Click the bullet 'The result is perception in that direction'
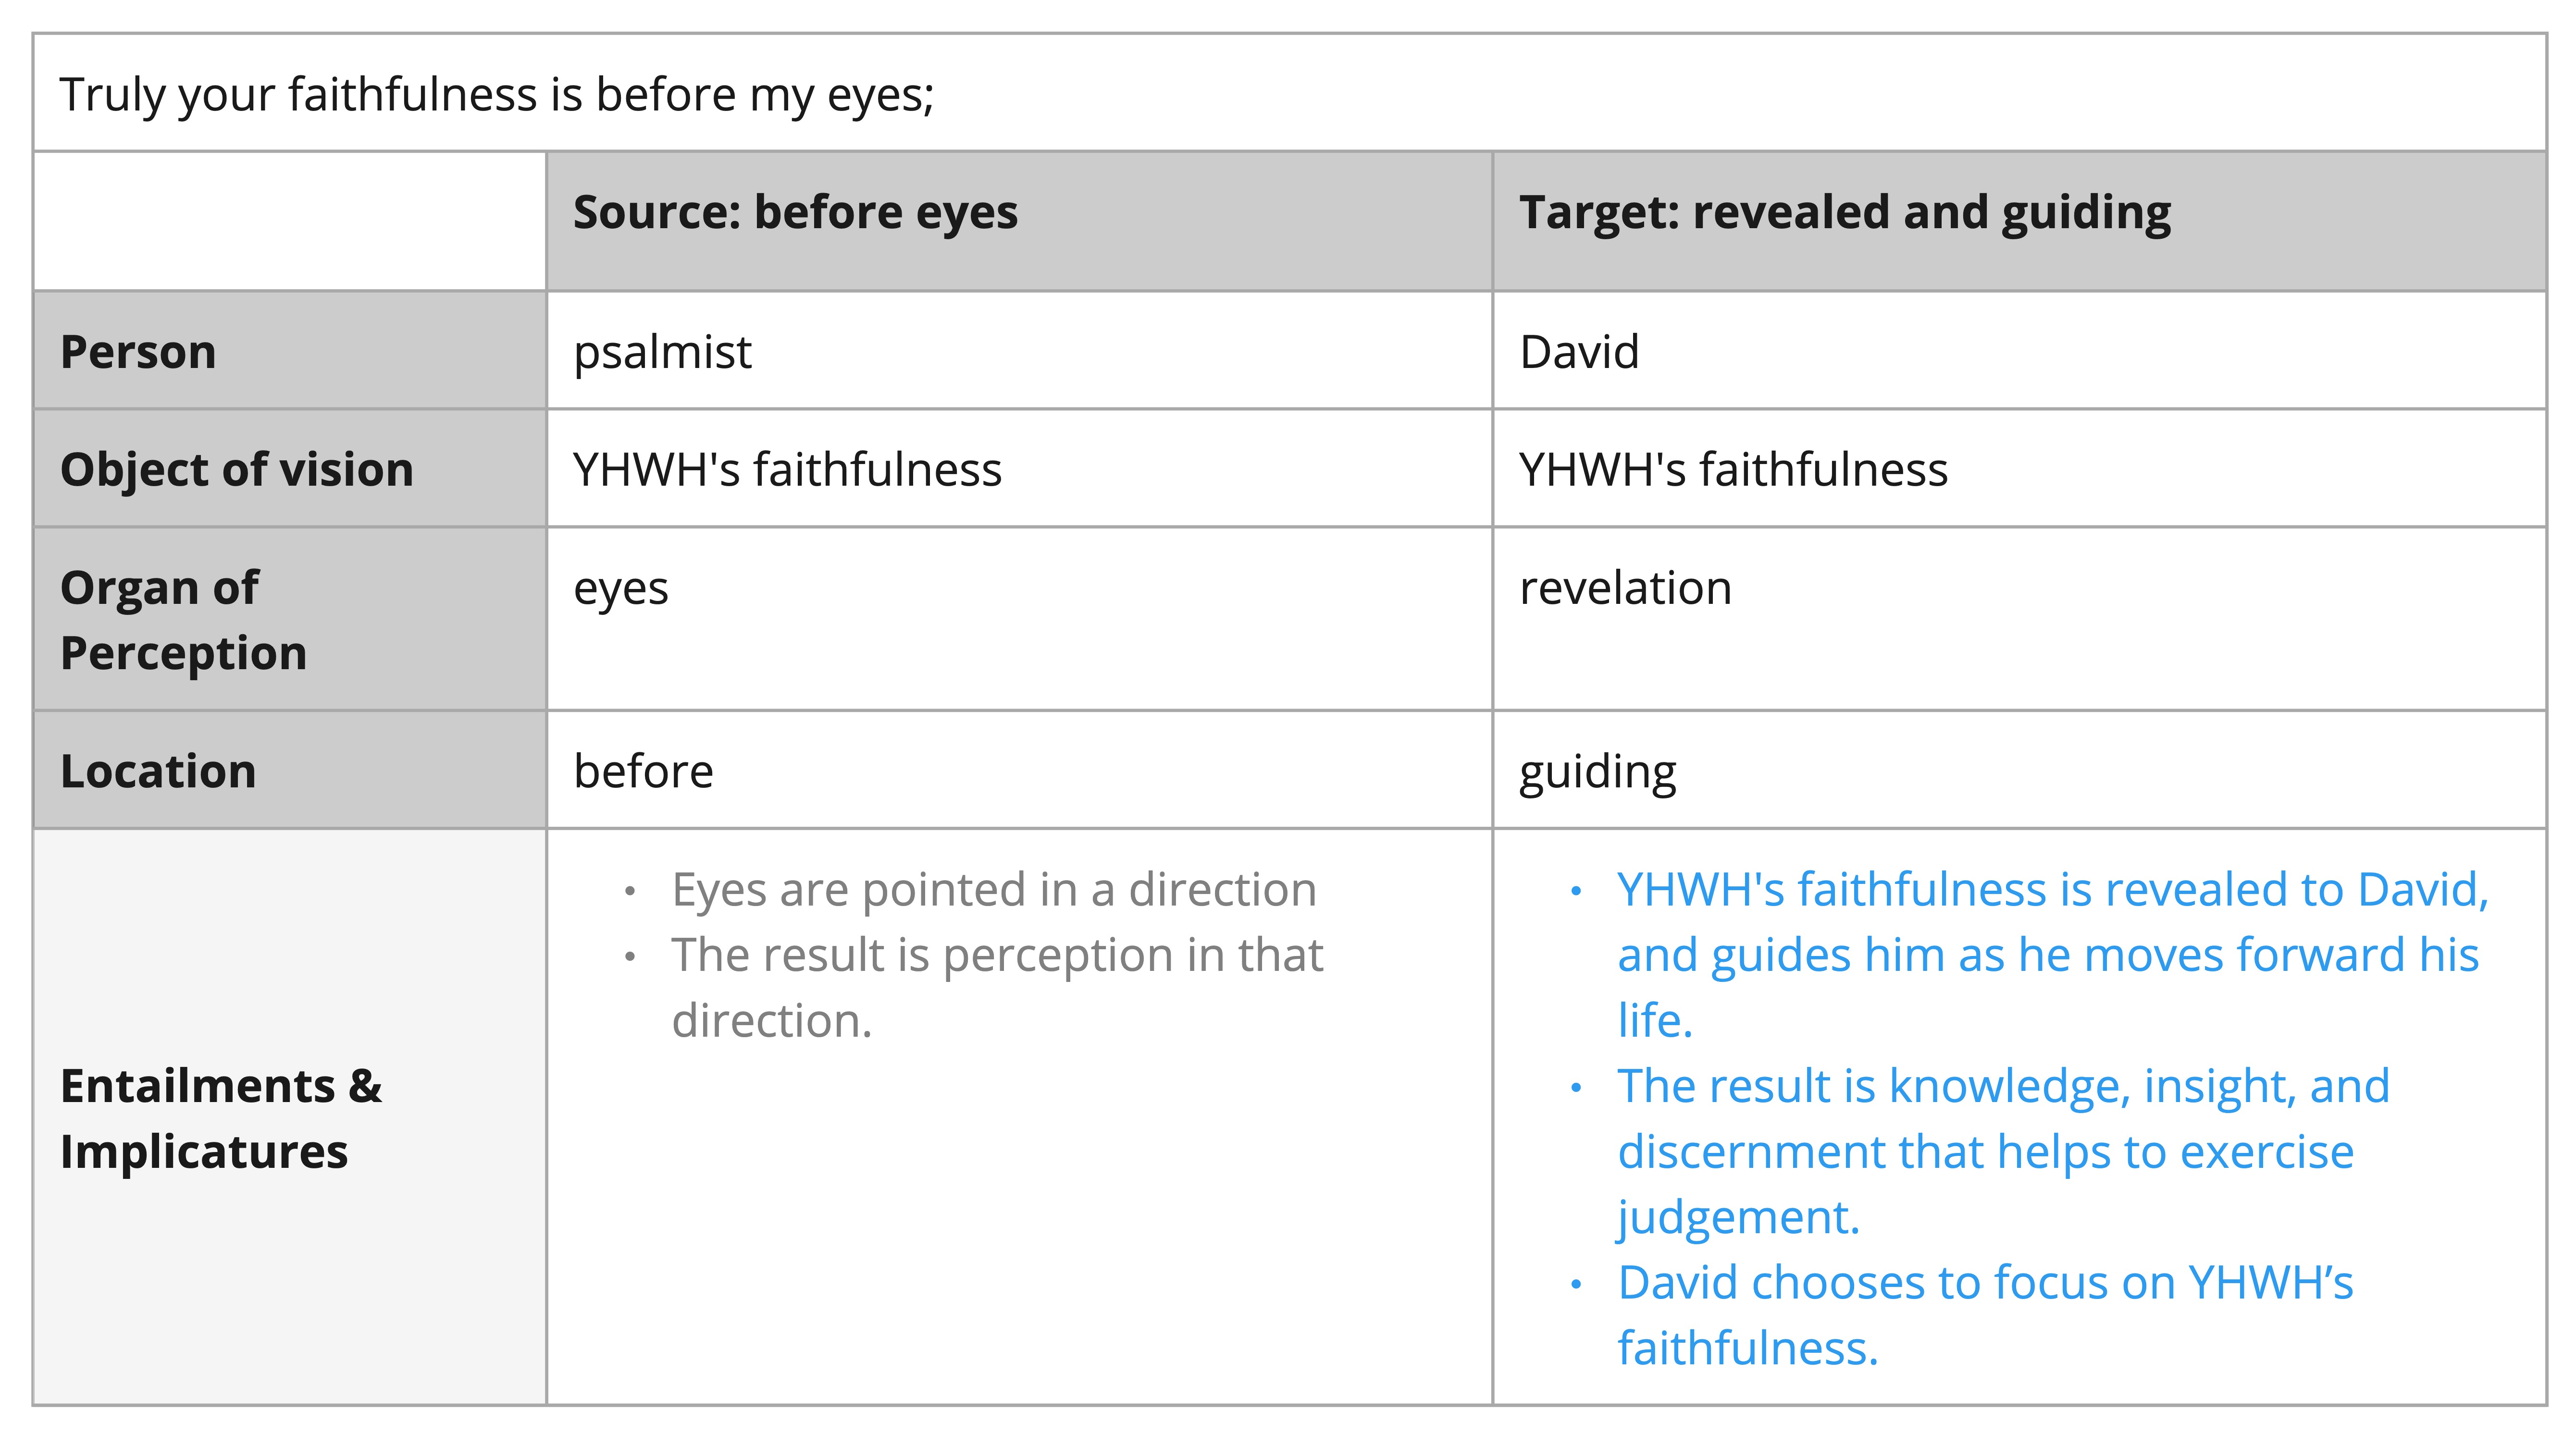Image resolution: width=2576 pixels, height=1434 pixels. pyautogui.click(x=997, y=987)
